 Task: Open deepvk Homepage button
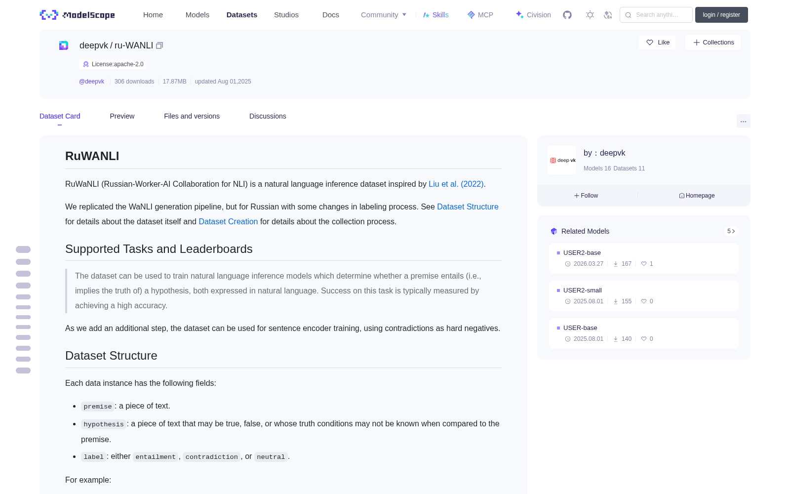point(697,196)
